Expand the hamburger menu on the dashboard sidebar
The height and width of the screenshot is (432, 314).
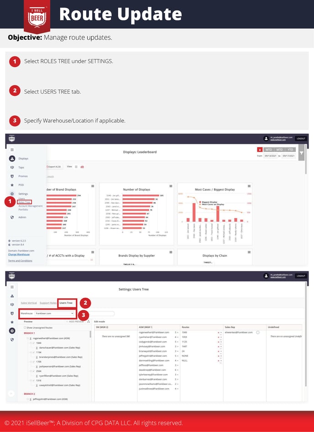12,149
